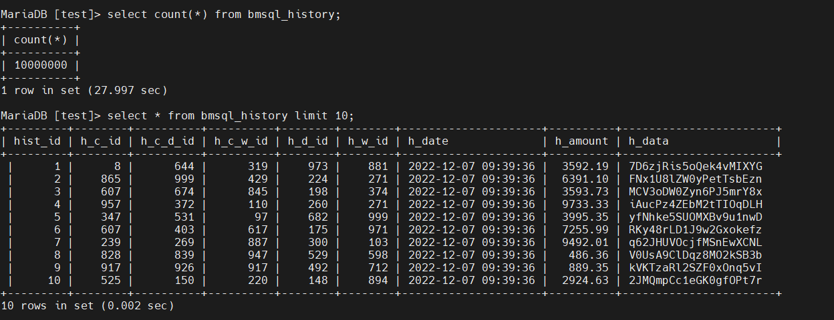Click h_amount value 9492.01

click(x=585, y=243)
